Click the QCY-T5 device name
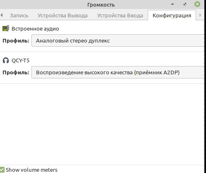This screenshot has width=206, height=173. [x=21, y=60]
